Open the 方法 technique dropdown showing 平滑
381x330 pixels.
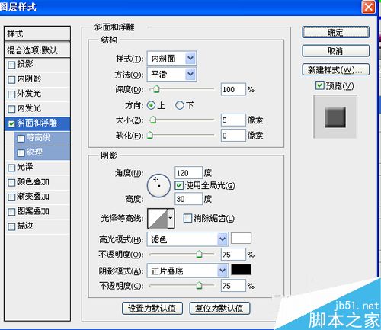point(171,75)
